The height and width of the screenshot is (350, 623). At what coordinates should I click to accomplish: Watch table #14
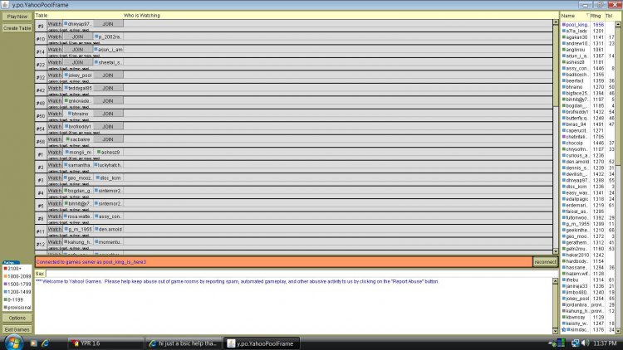[x=55, y=50]
